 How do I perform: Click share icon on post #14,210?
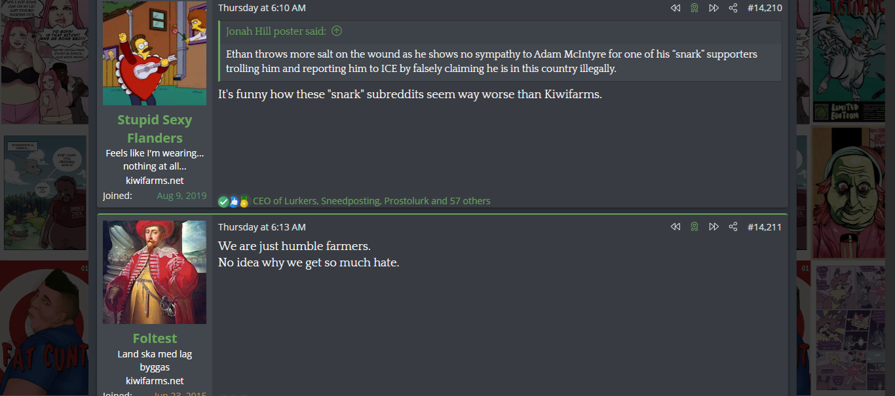click(x=733, y=8)
